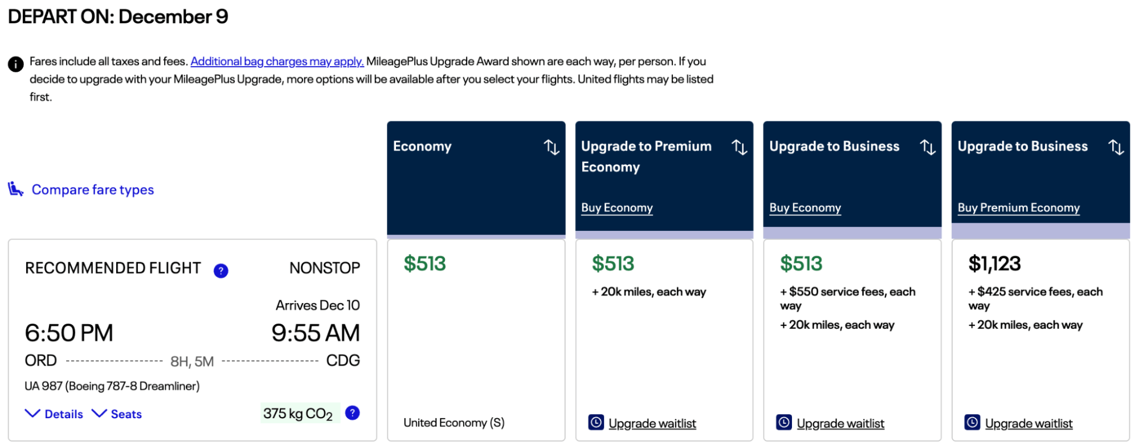Click the seat icon next to Compare fare types
Viewport: 1139px width, 445px height.
coord(16,189)
